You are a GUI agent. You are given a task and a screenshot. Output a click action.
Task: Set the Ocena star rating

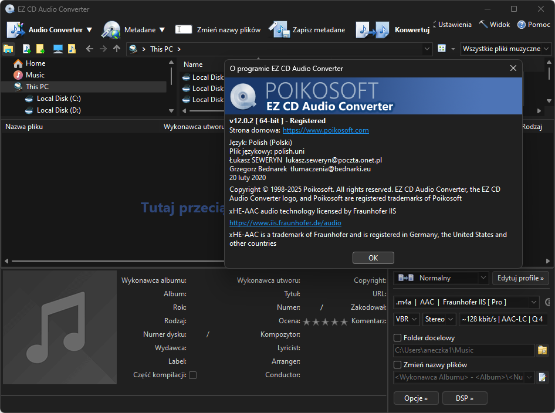325,321
